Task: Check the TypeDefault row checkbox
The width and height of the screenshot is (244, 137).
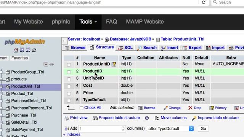Action: tap(69, 100)
